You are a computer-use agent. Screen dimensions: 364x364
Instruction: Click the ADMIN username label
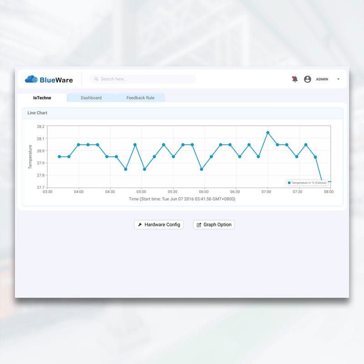click(x=322, y=79)
